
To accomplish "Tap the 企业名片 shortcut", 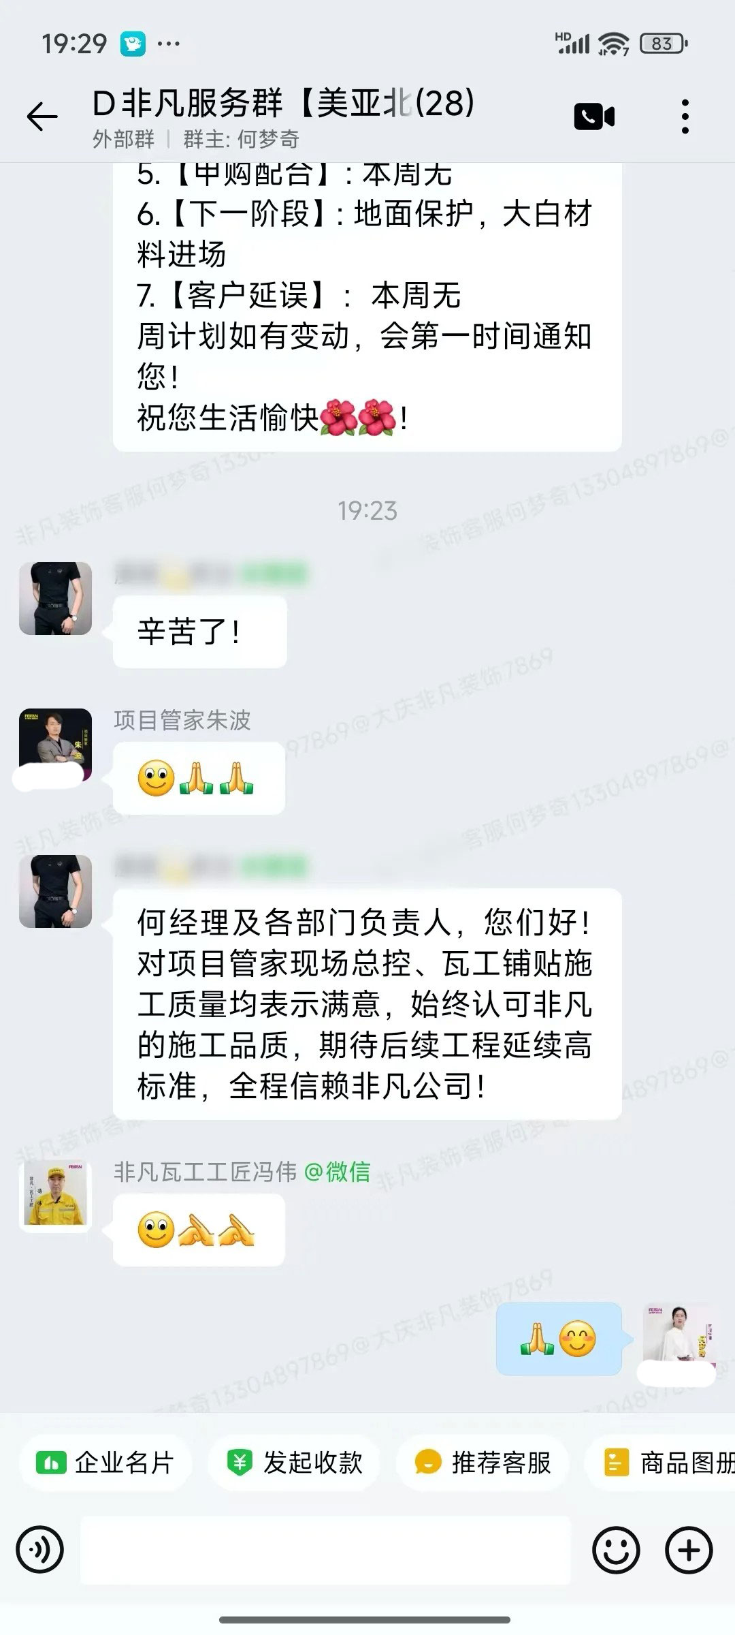I will click(105, 1463).
